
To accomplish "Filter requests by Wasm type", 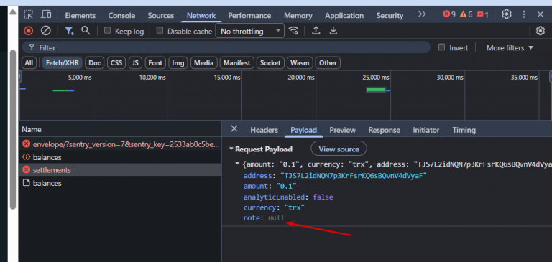I will (300, 63).
